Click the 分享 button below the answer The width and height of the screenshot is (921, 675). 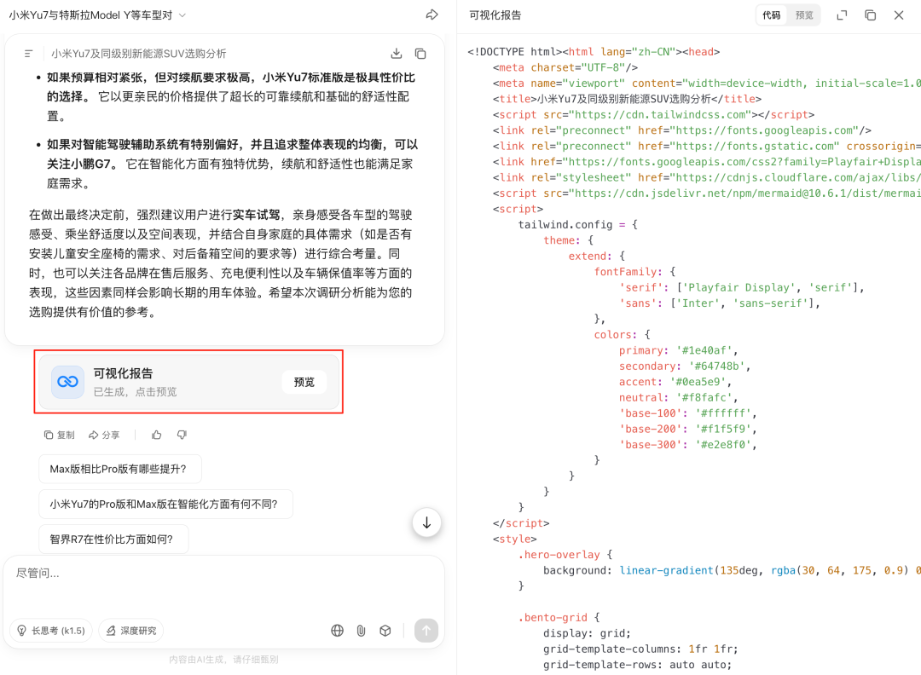(104, 435)
